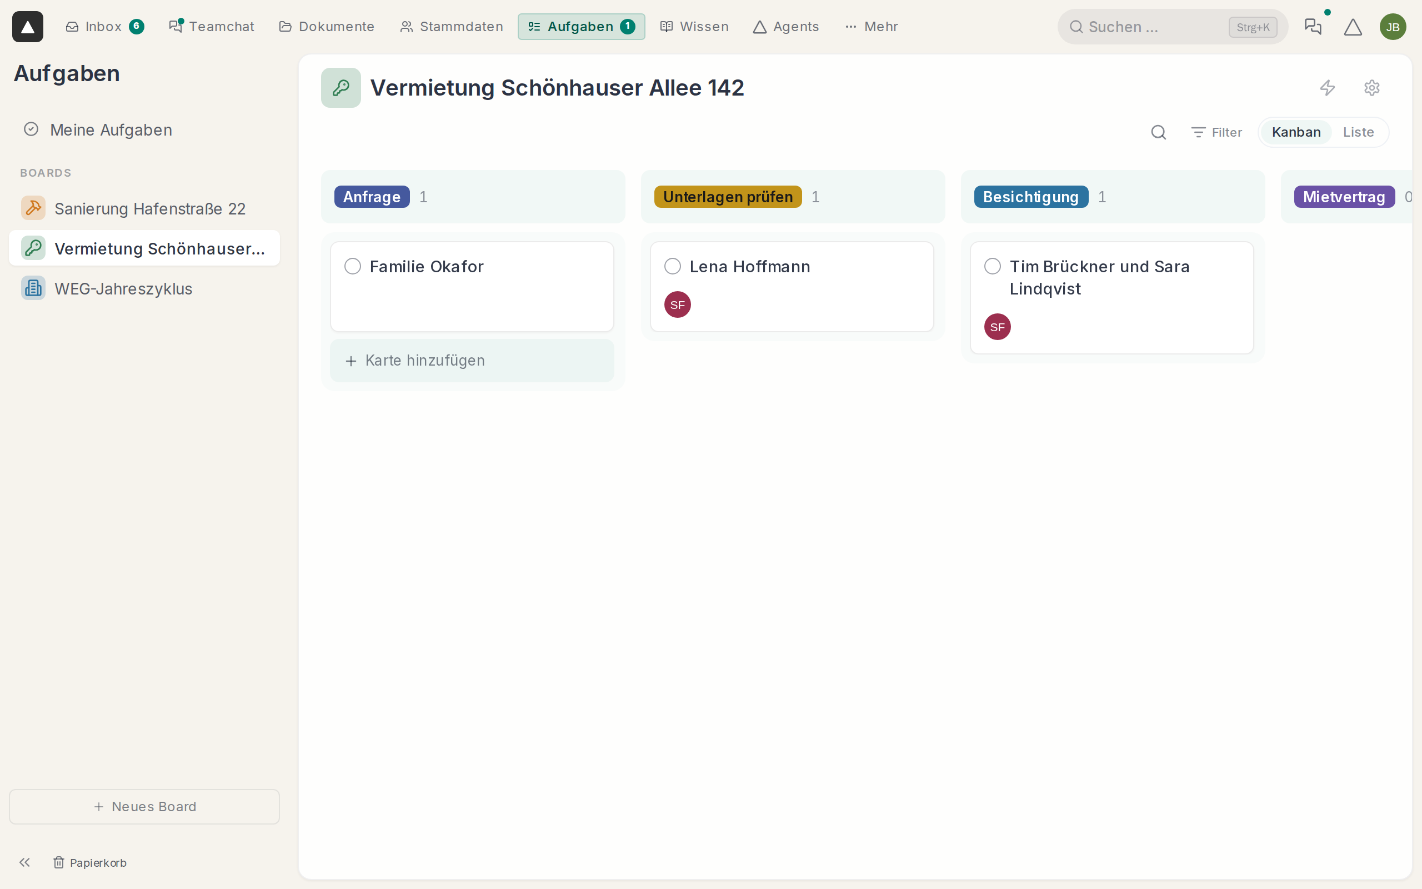Click the triangle agent icon beside avatar
Image resolution: width=1422 pixels, height=889 pixels.
pos(1353,27)
